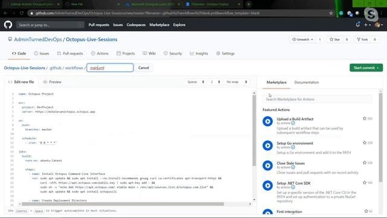Image resolution: width=387 pixels, height=218 pixels.
Task: Open the Pull requests repository tab
Action: pos(70,53)
